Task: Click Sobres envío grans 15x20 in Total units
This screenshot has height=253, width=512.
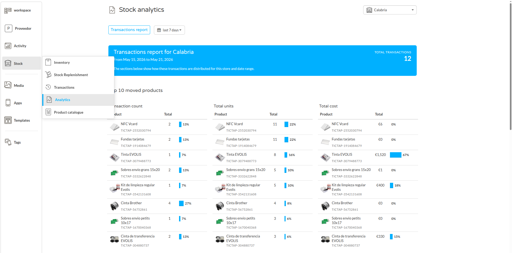Action: click(246, 170)
